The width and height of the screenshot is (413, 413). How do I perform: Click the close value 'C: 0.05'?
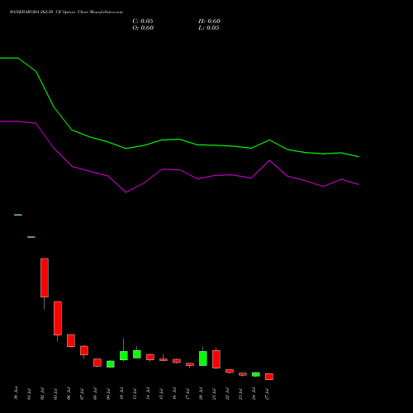pyautogui.click(x=143, y=21)
